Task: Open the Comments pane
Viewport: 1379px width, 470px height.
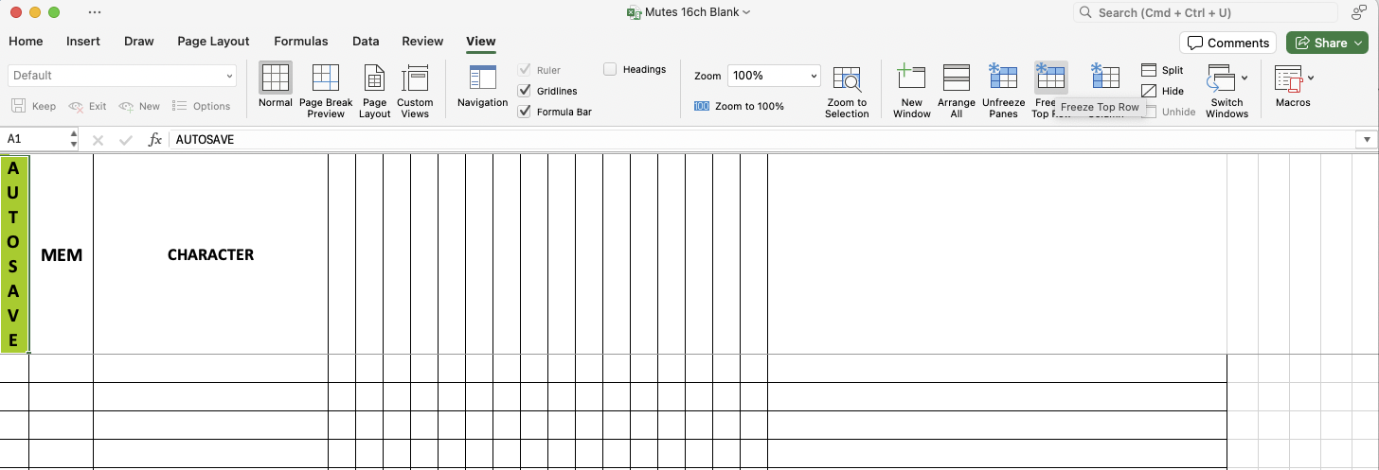Action: [1227, 43]
